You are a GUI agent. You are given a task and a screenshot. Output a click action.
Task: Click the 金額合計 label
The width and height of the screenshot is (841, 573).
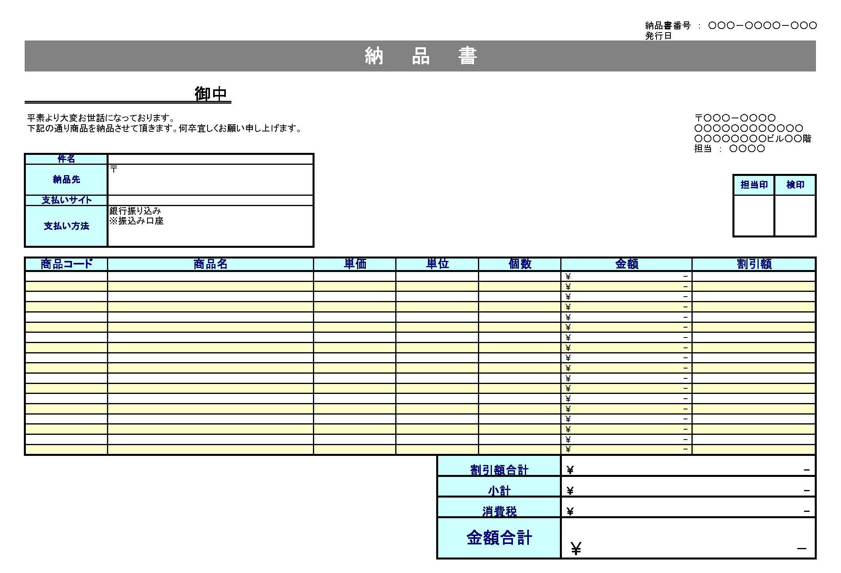(499, 538)
